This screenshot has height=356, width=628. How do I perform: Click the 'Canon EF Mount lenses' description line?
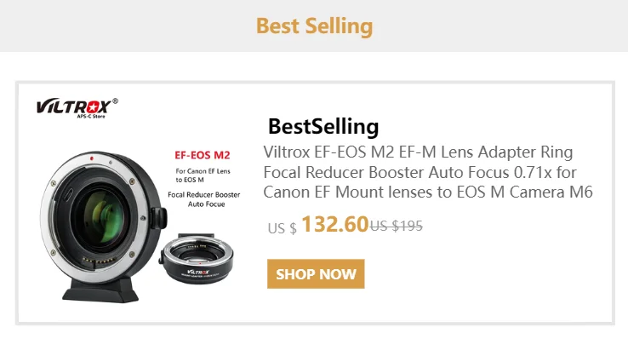(x=427, y=192)
